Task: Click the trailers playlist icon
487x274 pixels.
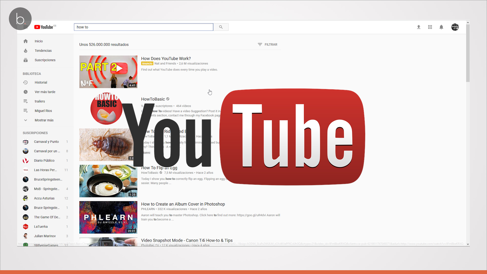Action: 26,101
